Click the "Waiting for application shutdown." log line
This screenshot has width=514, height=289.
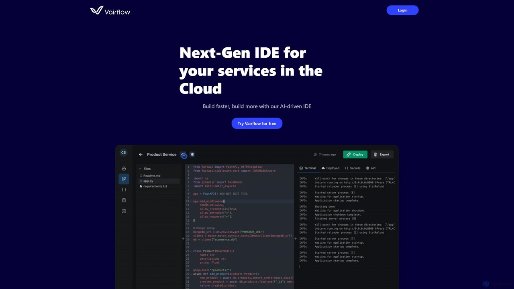pos(340,211)
